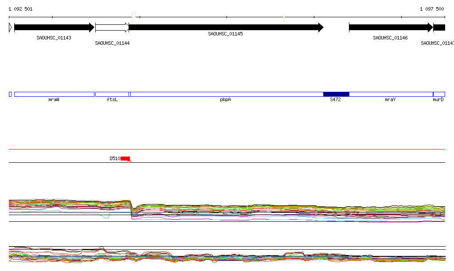
Task: Click the pbpA gene name label
Action: click(225, 100)
